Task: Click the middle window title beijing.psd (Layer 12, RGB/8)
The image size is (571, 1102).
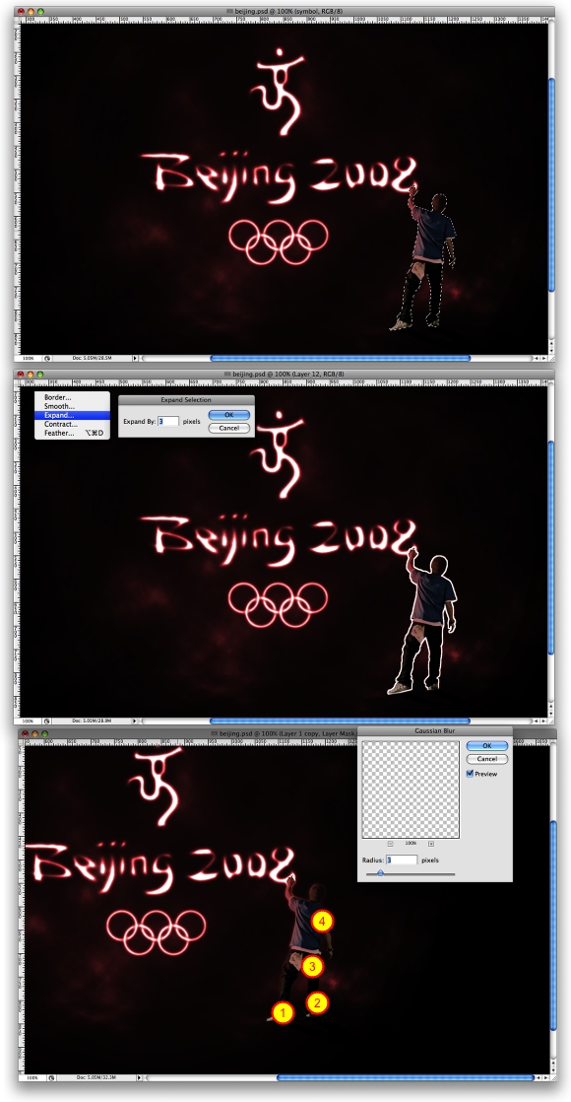Action: [x=287, y=375]
